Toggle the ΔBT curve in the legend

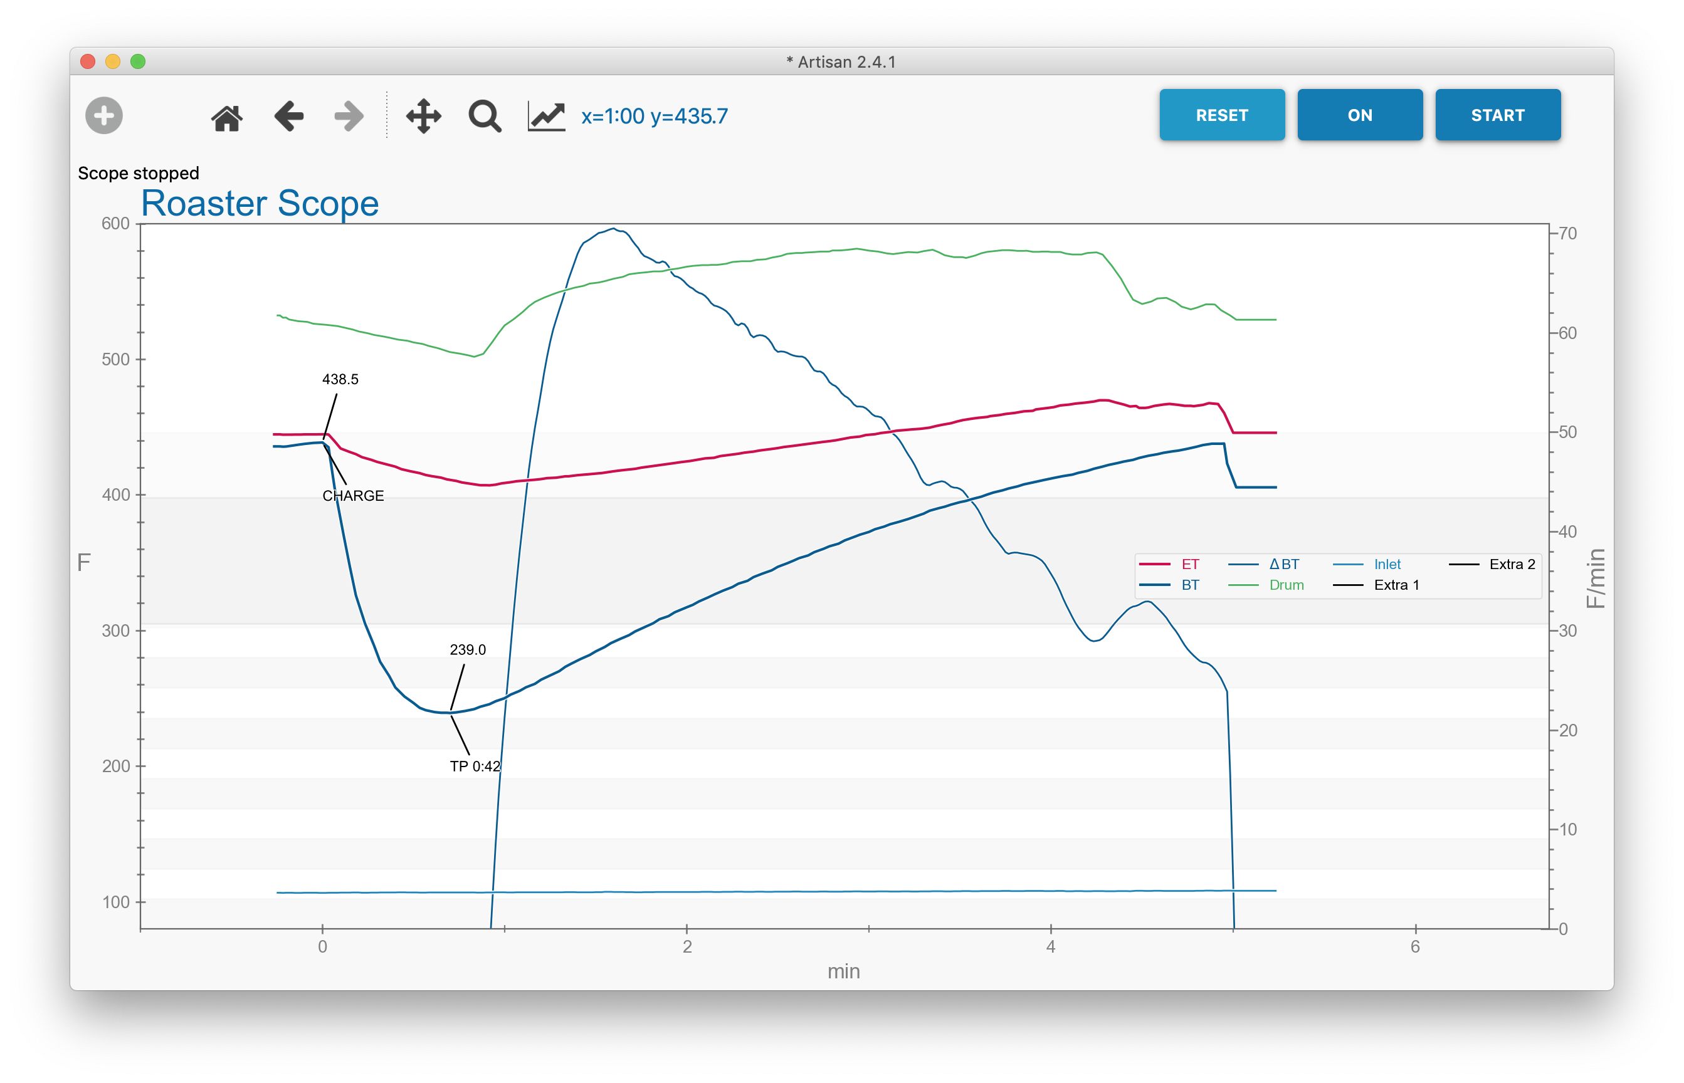(x=1285, y=563)
